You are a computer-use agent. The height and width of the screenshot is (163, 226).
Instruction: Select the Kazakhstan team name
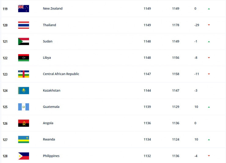point(51,90)
